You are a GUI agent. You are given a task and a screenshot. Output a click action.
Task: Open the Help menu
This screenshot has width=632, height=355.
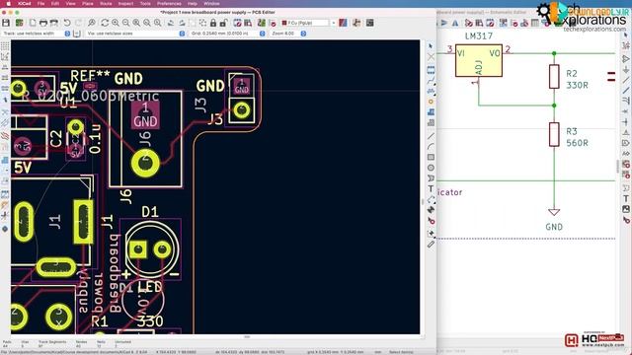click(193, 3)
